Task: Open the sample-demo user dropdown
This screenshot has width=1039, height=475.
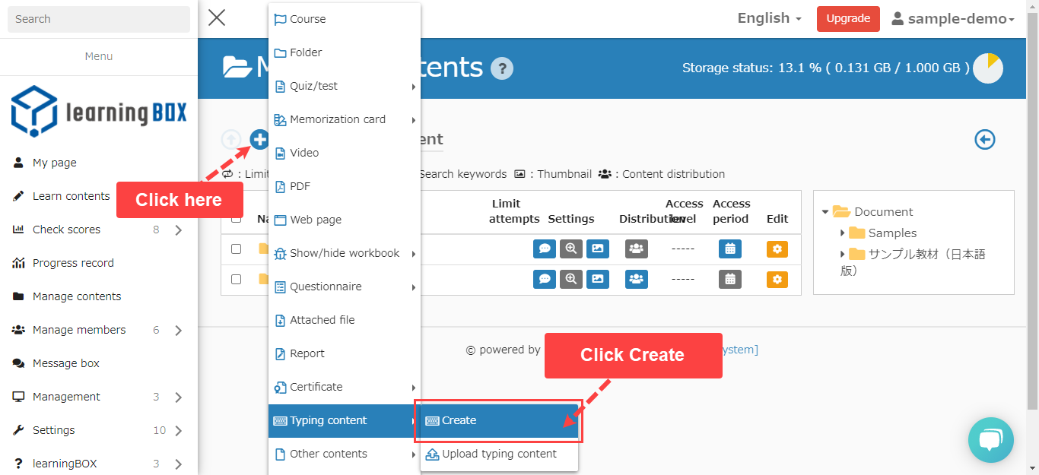Action: point(953,19)
